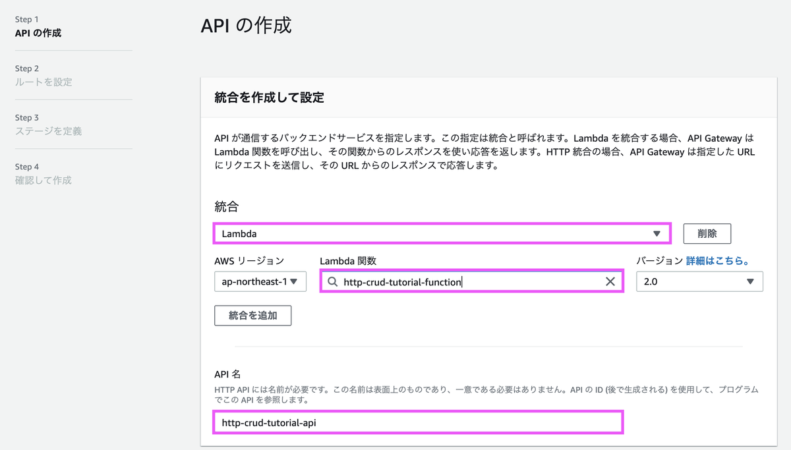The height and width of the screenshot is (450, 791).
Task: Click the AWS リージョン label
Action: (249, 261)
